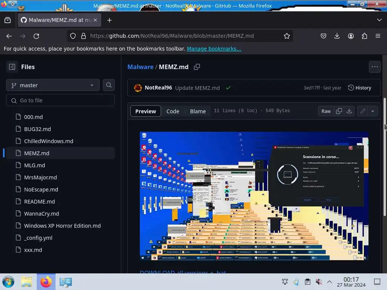Open the master branch dropdown
387x290 pixels.
click(53, 85)
